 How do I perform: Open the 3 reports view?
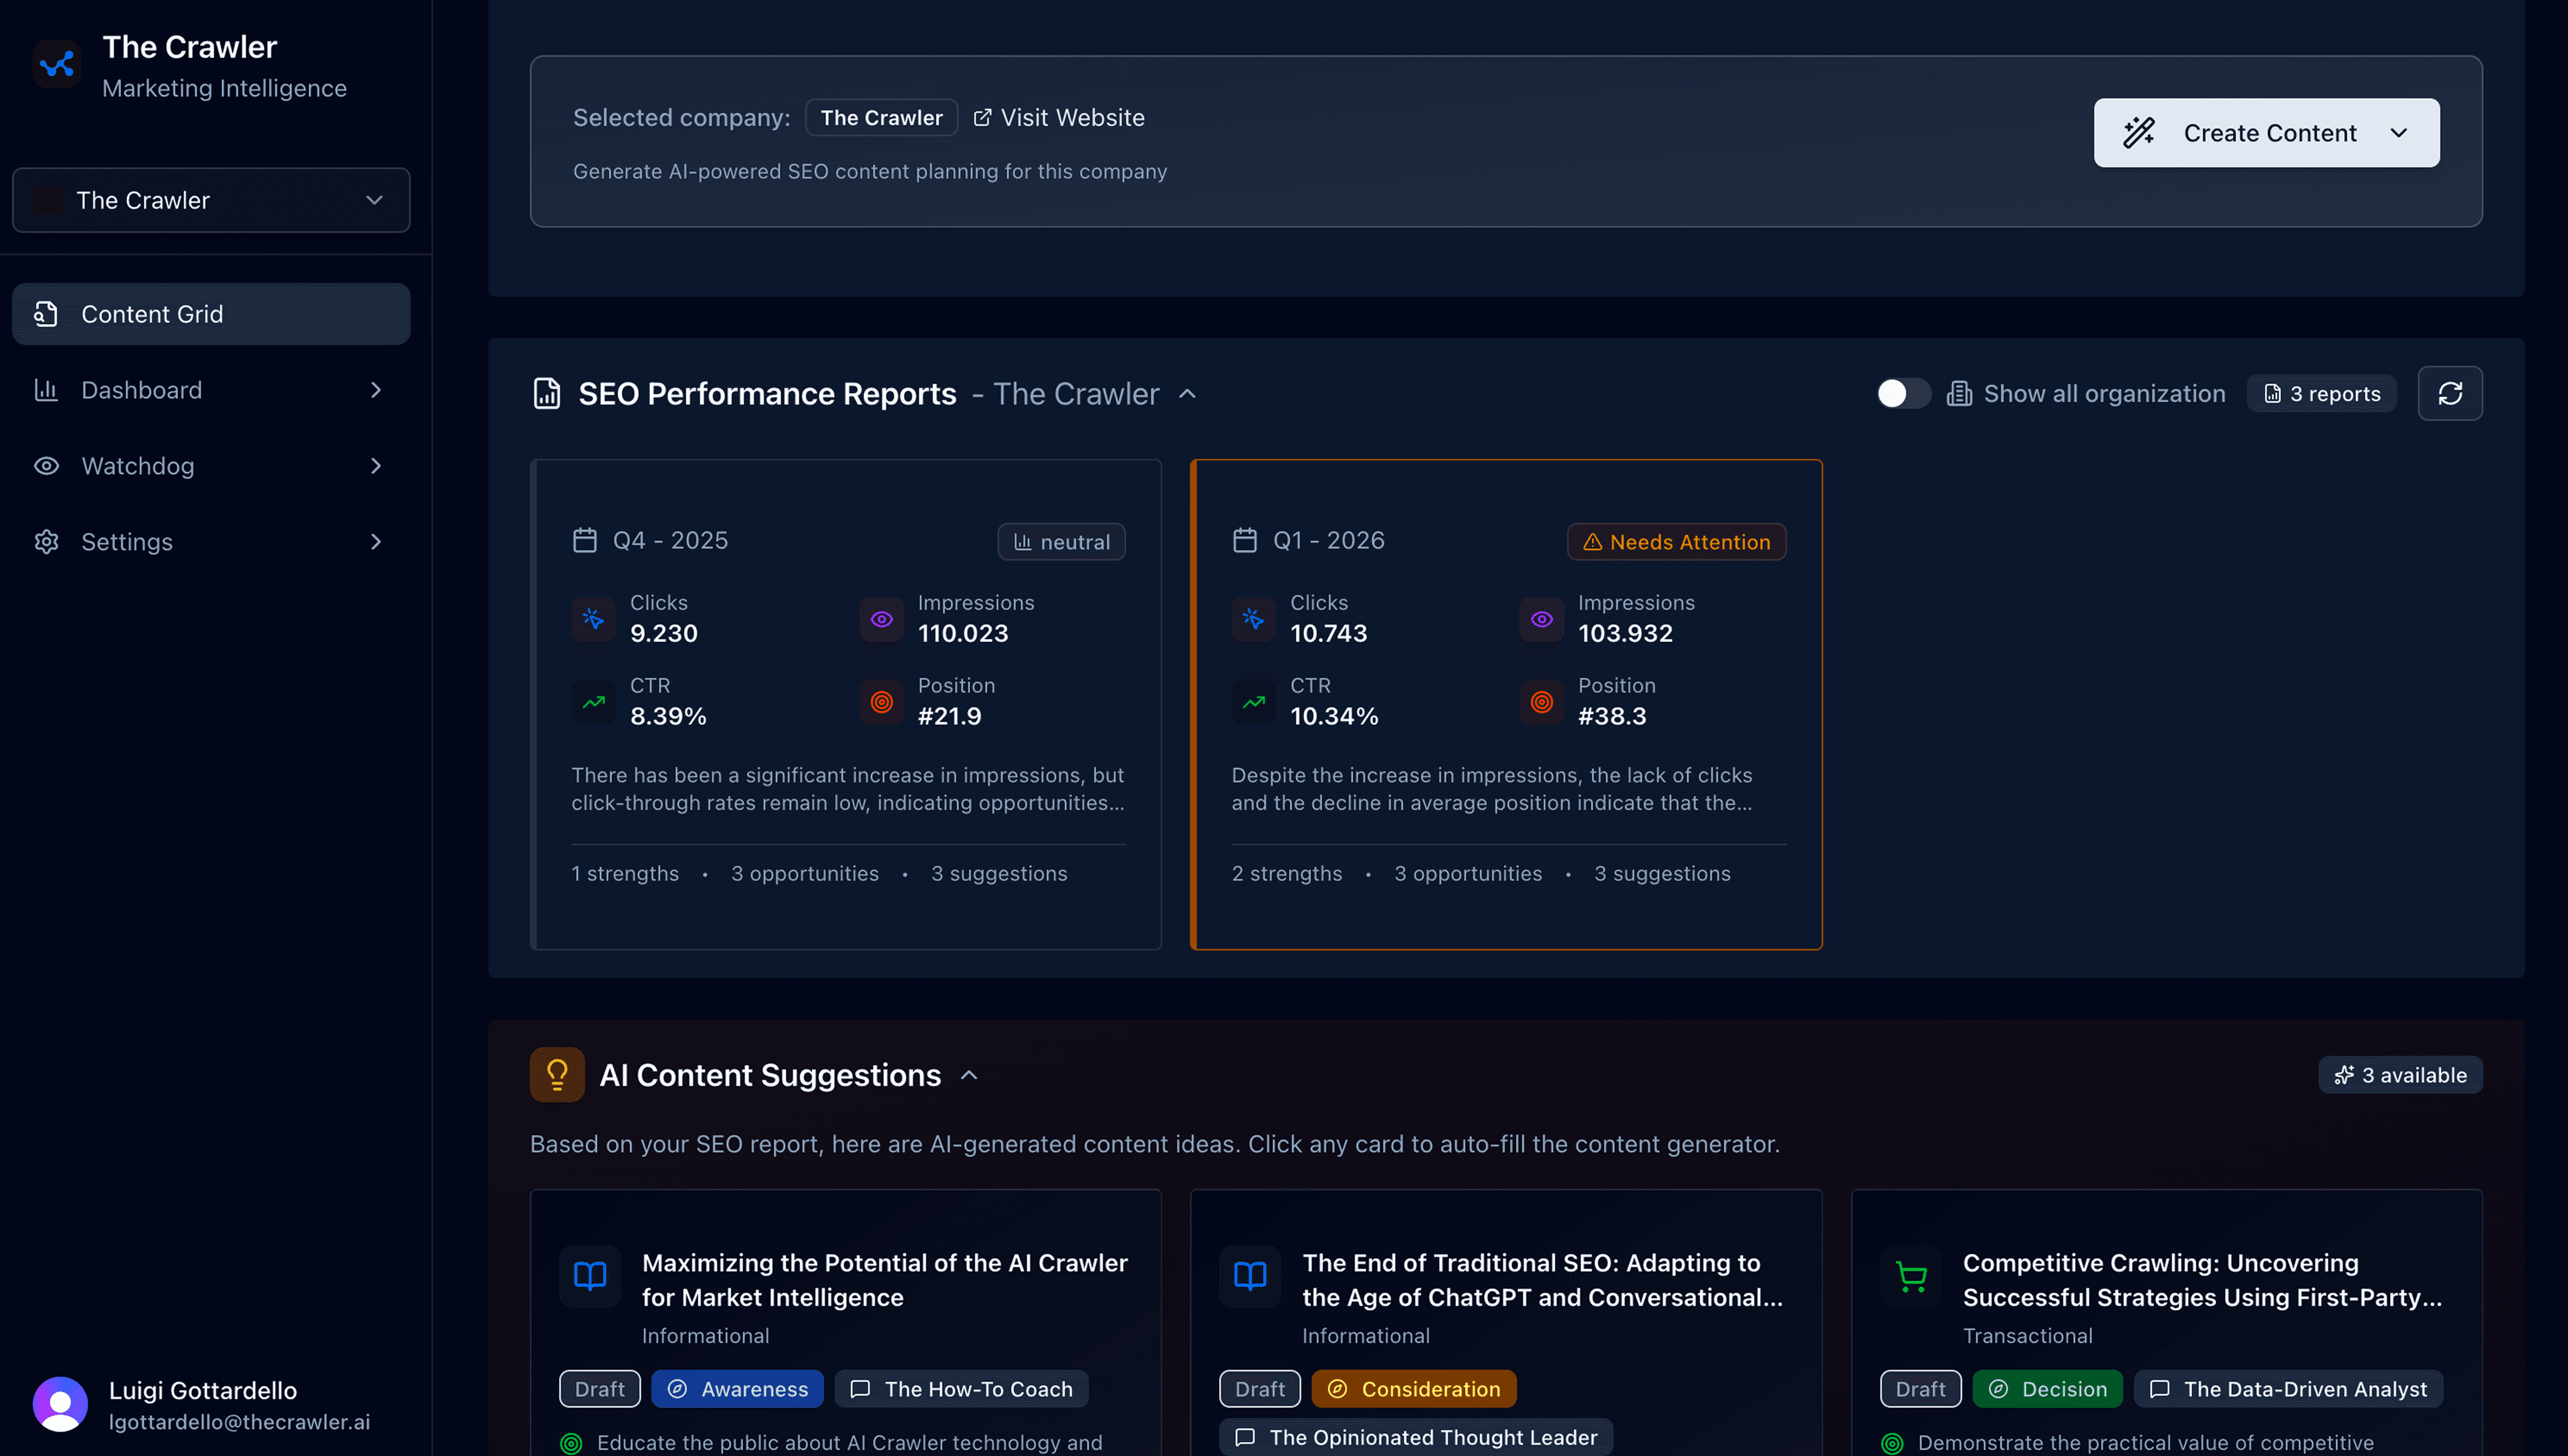coord(2321,393)
